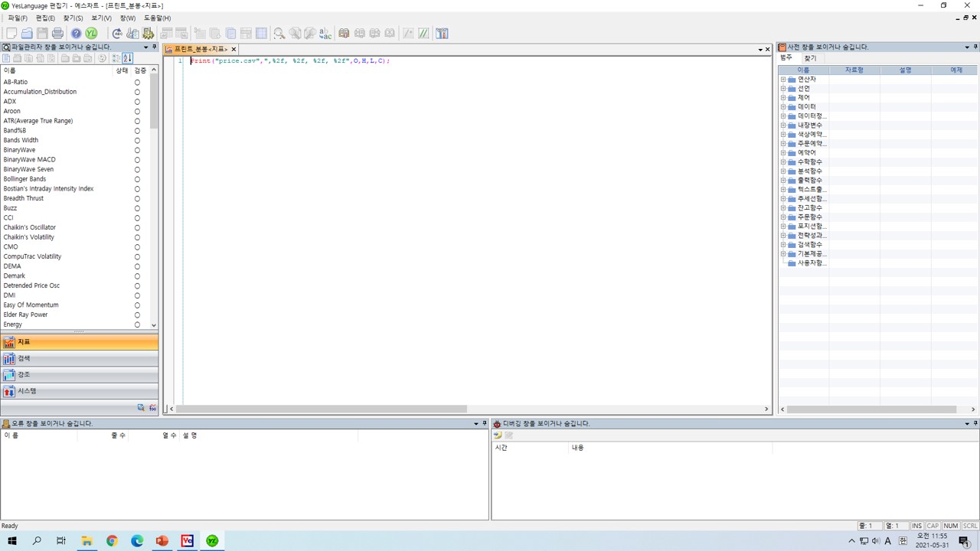Click the green YL toolbar icon
Screen dimensions: 980x551
[91, 33]
